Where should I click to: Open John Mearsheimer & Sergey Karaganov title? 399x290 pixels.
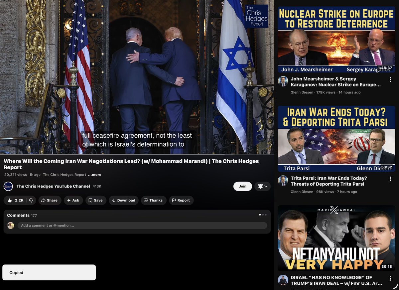pos(336,82)
